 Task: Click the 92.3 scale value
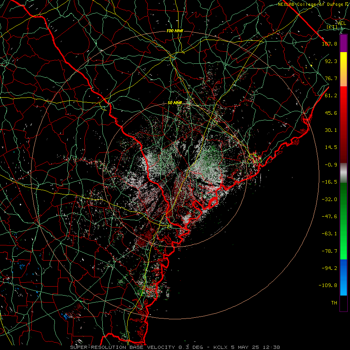[331, 61]
